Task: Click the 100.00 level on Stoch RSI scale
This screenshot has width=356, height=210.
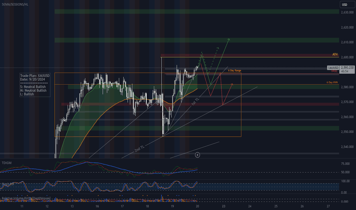Action: click(x=345, y=181)
